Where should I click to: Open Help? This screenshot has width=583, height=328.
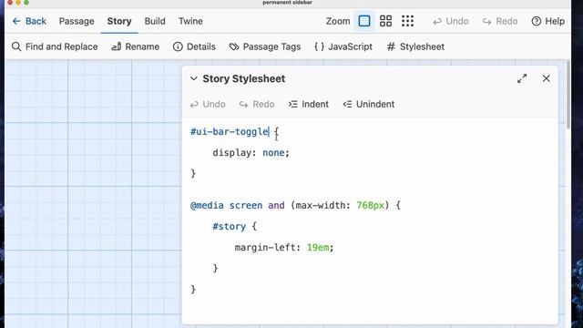tap(548, 21)
